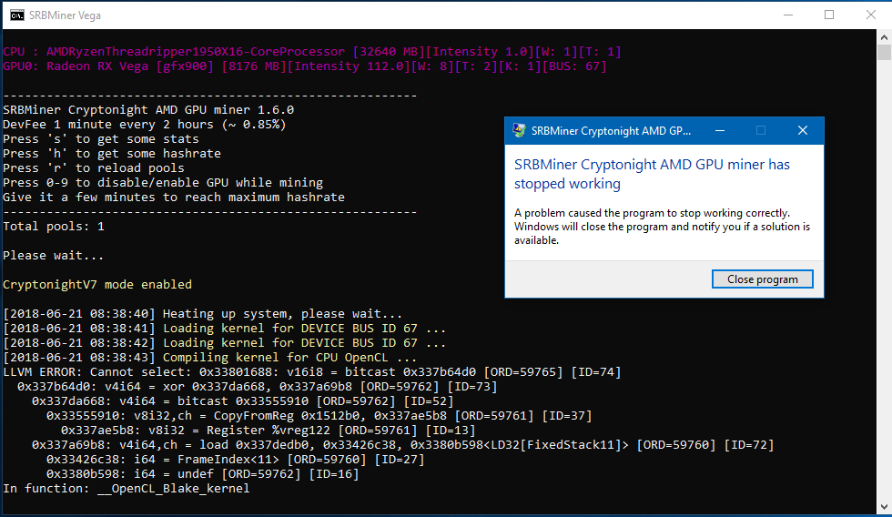This screenshot has height=517, width=892.
Task: Close the SRBMiner Vega console window
Action: coord(871,15)
